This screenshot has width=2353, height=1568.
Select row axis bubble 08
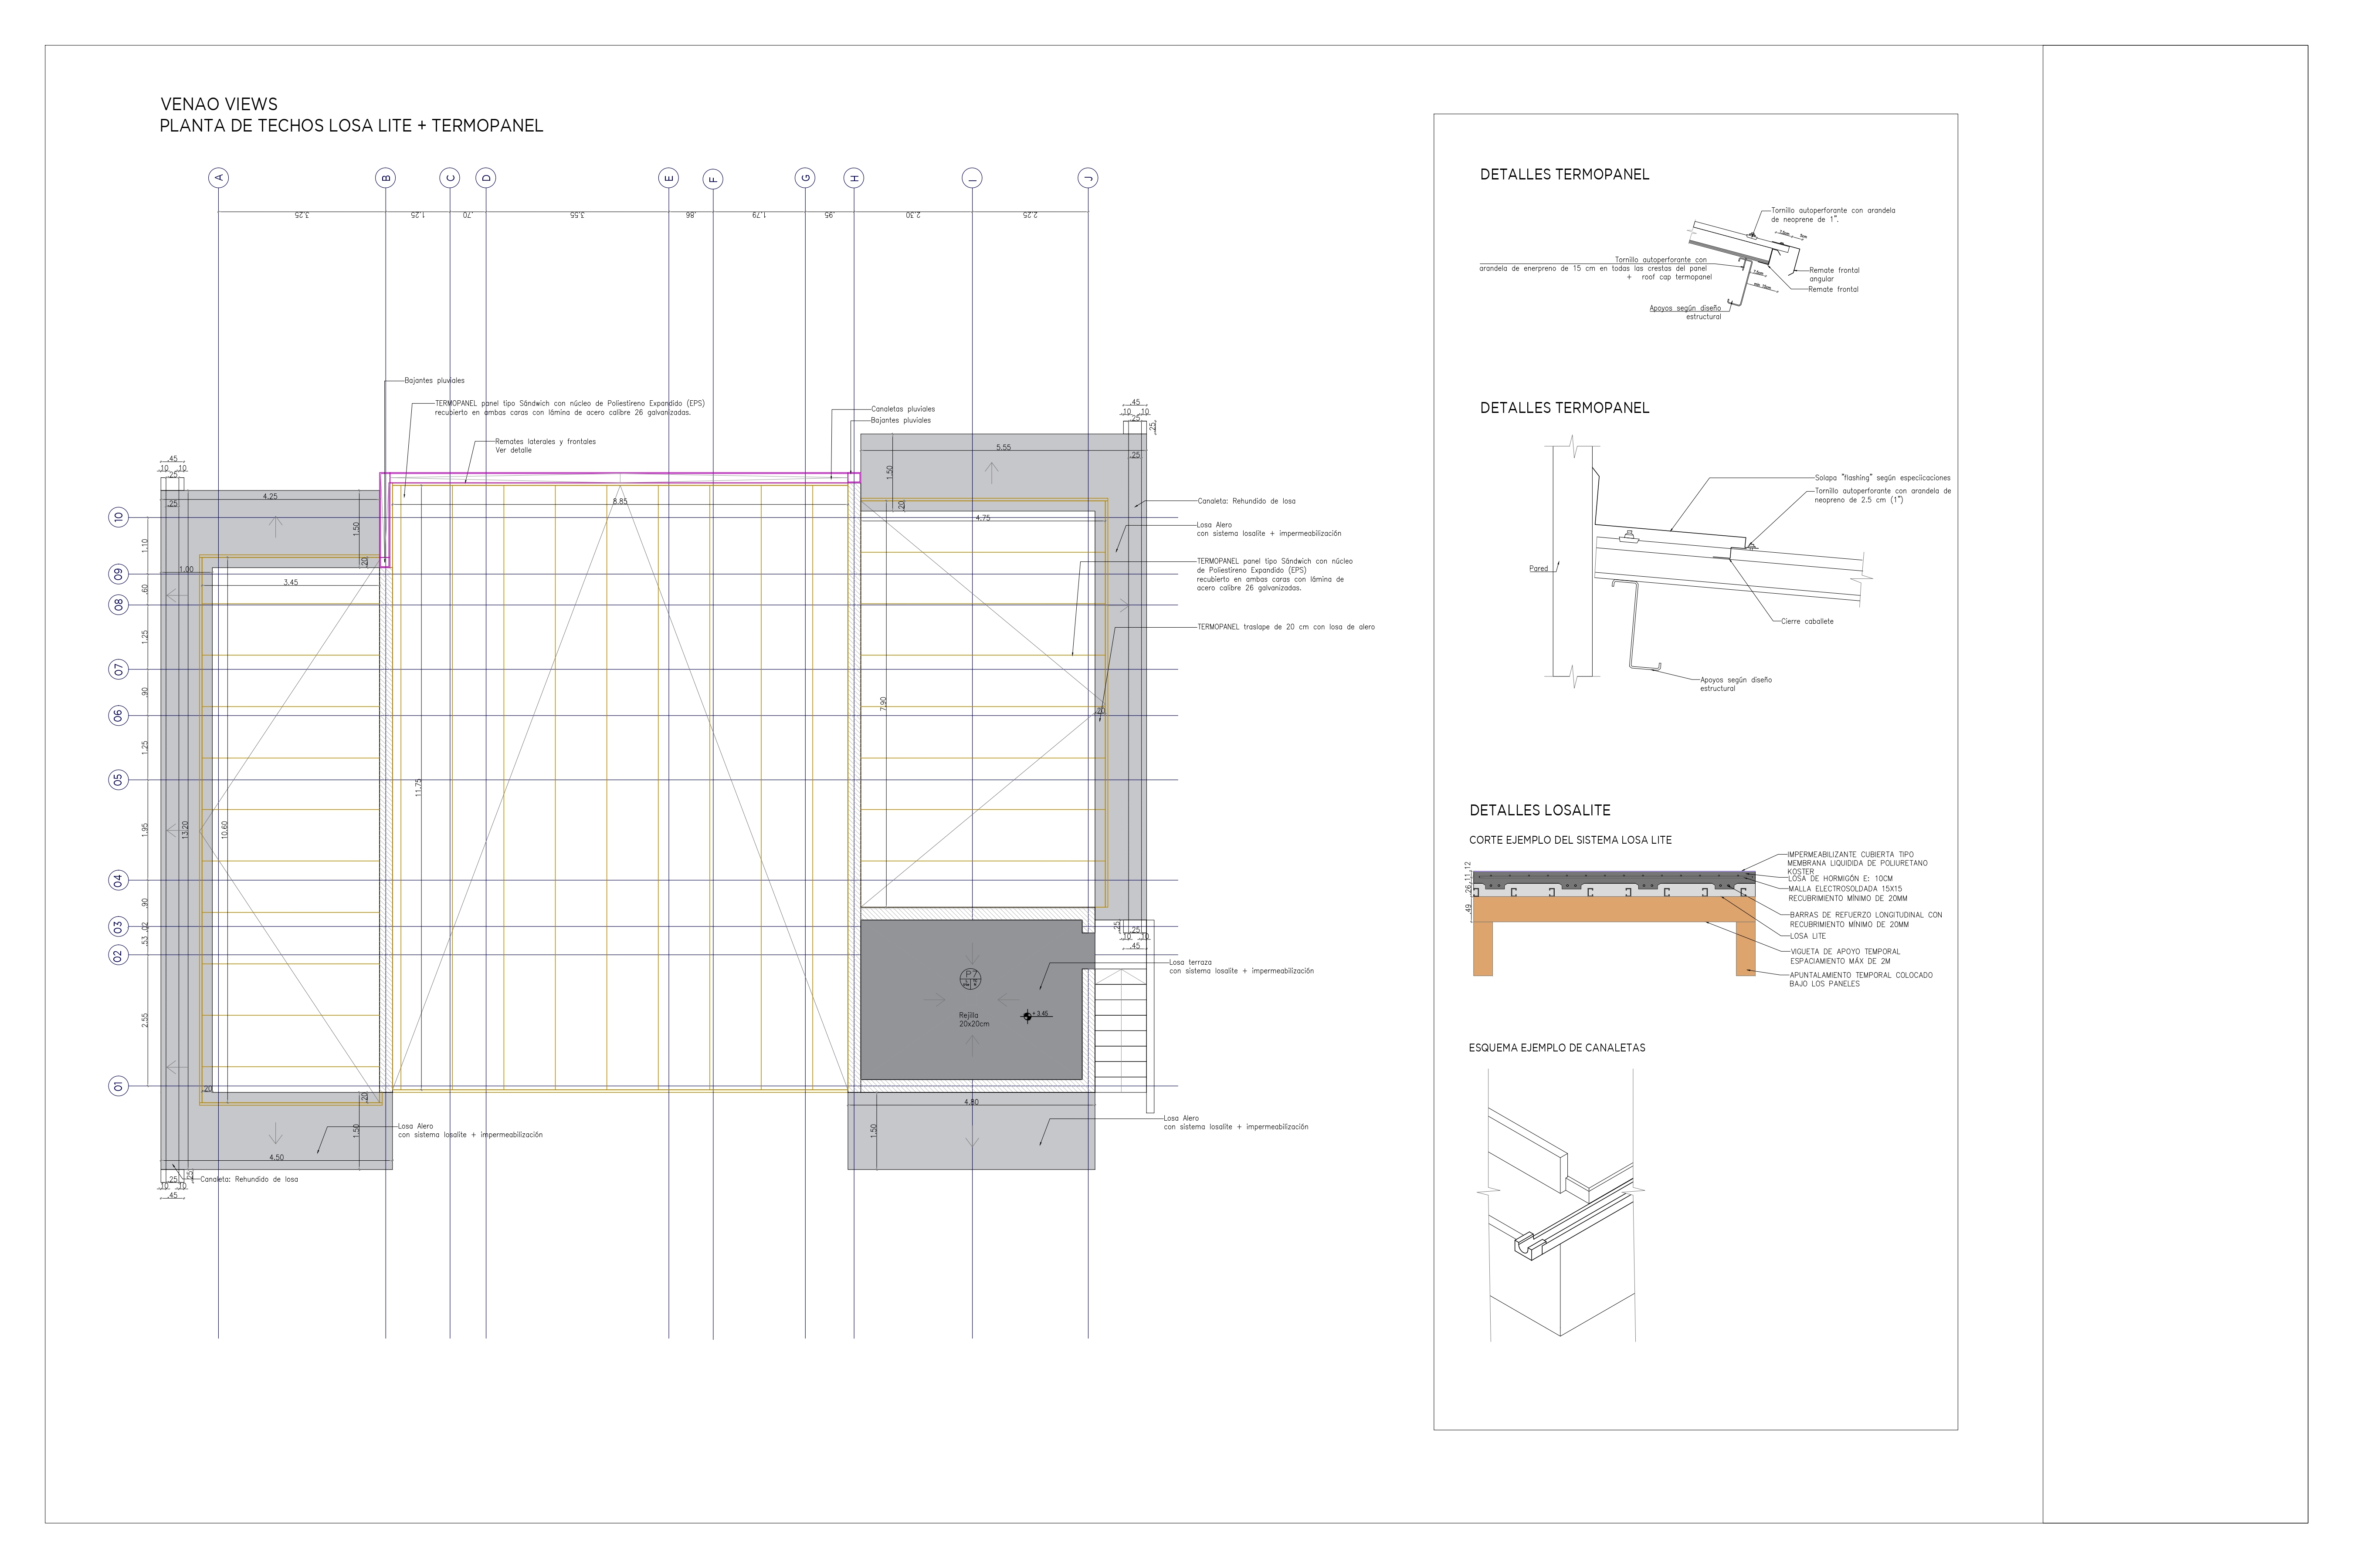tap(118, 604)
